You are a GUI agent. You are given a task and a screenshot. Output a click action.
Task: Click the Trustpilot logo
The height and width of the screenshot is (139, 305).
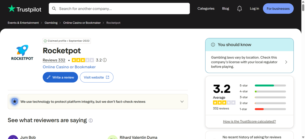pos(24,9)
